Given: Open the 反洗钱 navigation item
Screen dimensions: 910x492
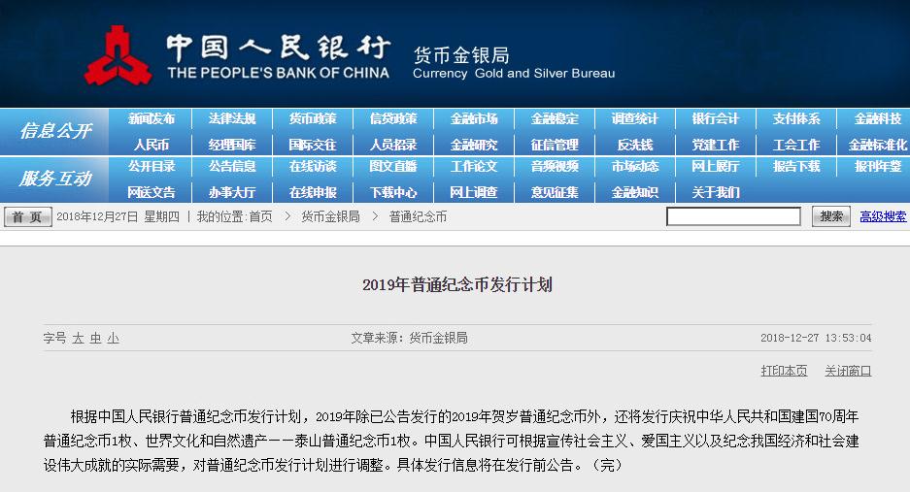Looking at the screenshot, I should pyautogui.click(x=635, y=145).
